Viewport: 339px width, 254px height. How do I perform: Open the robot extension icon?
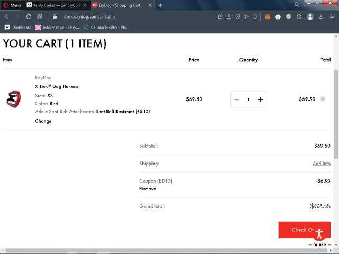278,16
